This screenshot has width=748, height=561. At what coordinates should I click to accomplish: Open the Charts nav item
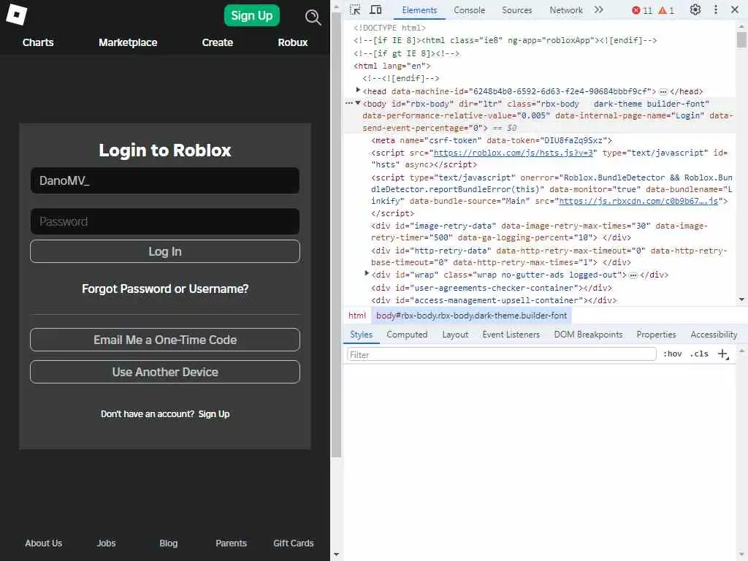pos(38,42)
